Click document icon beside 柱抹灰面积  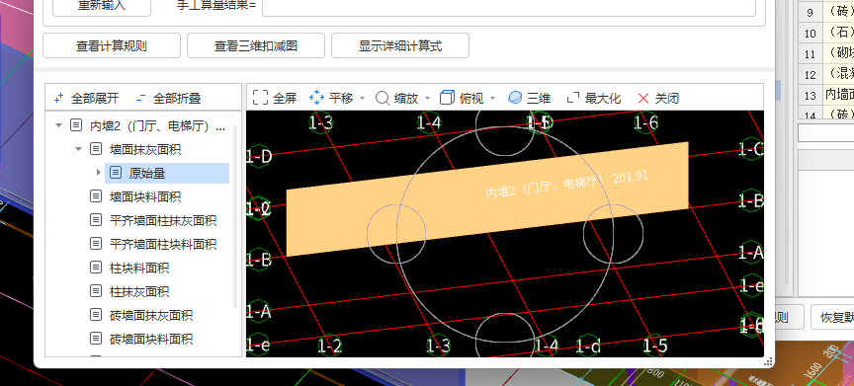pyautogui.click(x=96, y=292)
